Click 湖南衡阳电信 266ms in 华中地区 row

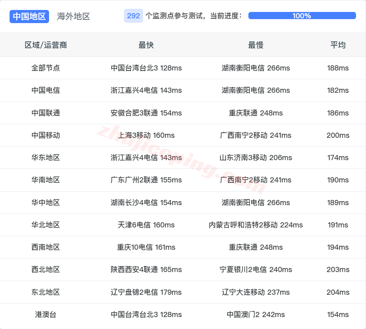point(256,203)
